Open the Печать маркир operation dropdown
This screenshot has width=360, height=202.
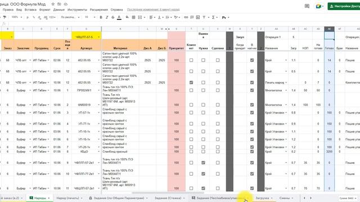coord(286,82)
